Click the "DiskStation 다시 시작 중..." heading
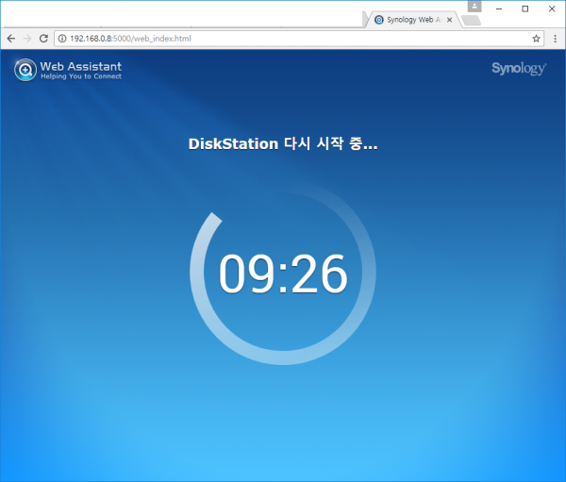 283,145
